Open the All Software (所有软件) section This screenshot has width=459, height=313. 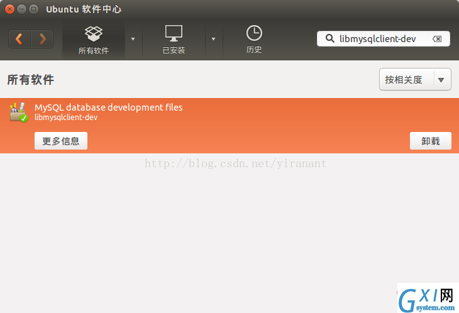click(x=94, y=40)
